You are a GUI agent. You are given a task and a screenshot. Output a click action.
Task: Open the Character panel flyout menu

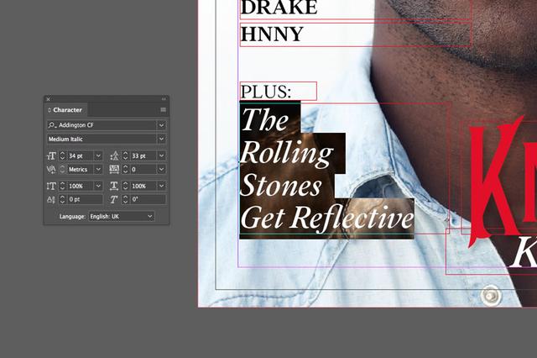tap(163, 110)
